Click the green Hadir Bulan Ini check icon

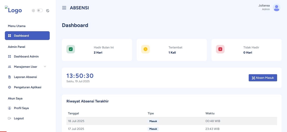(71, 49)
